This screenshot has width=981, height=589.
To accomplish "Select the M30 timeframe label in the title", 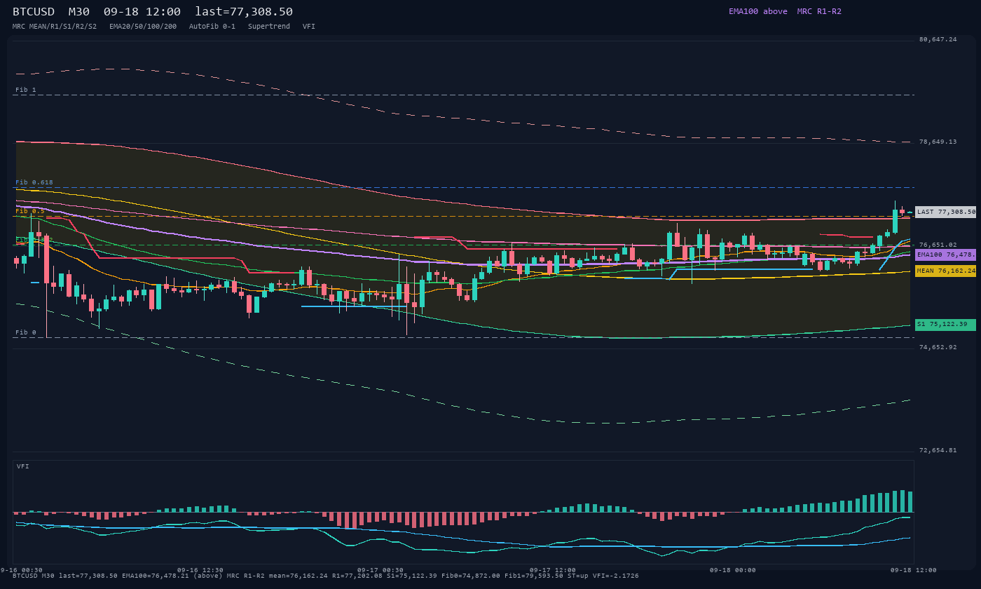I will pyautogui.click(x=79, y=11).
